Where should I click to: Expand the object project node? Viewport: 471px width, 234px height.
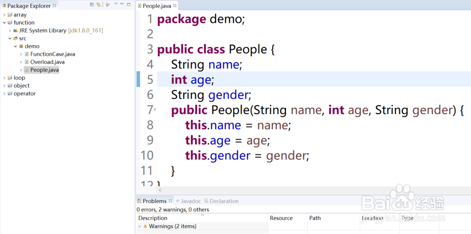4,86
